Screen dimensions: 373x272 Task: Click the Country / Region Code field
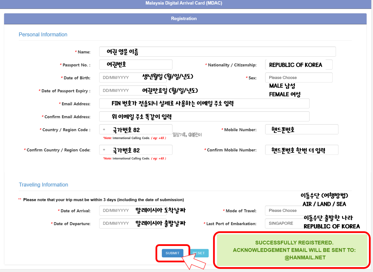pos(135,129)
